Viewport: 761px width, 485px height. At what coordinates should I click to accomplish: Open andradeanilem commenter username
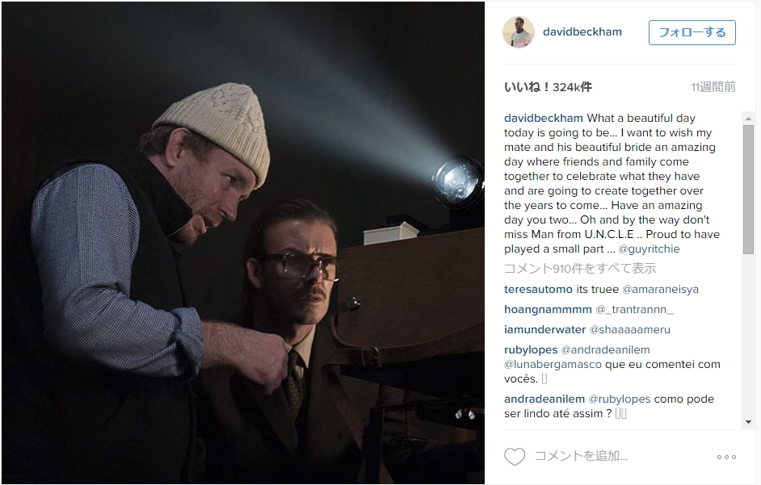click(544, 399)
